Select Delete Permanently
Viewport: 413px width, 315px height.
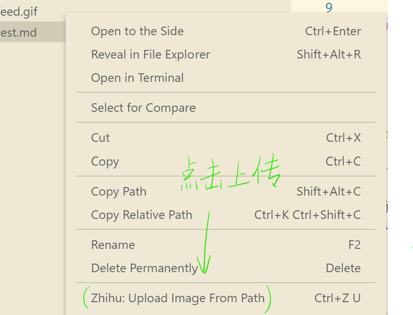tap(226, 268)
